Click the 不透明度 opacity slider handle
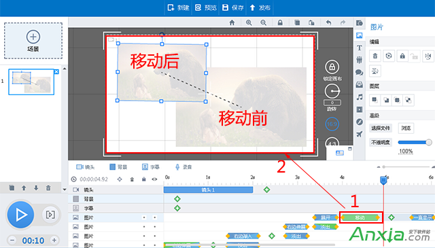Screen dimensions: 435x248 (x=429, y=142)
